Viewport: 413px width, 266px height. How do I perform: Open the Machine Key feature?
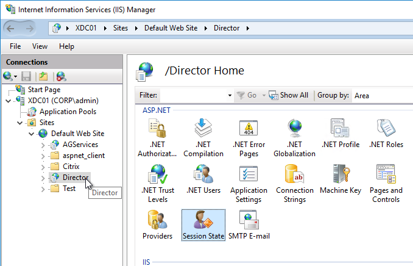[341, 179]
